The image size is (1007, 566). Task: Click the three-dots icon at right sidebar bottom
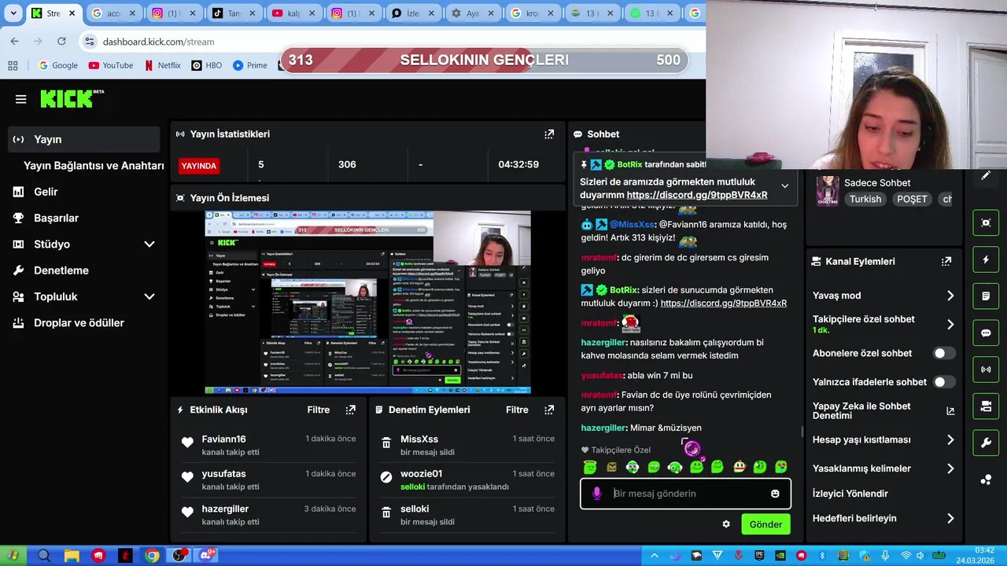pyautogui.click(x=986, y=480)
